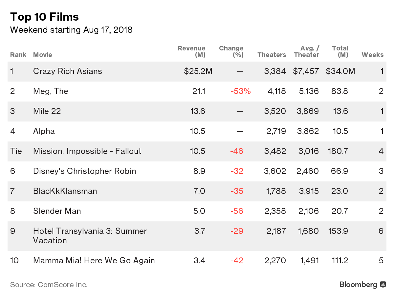Click the Change (%) column header

(231, 51)
